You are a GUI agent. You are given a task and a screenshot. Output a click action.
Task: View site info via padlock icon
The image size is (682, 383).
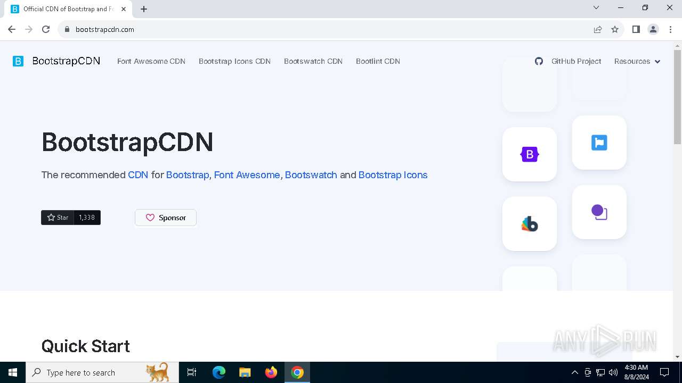(67, 29)
